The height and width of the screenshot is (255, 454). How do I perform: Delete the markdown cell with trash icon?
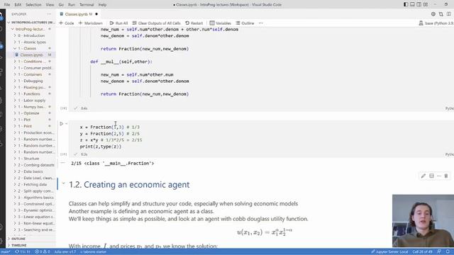[446, 176]
